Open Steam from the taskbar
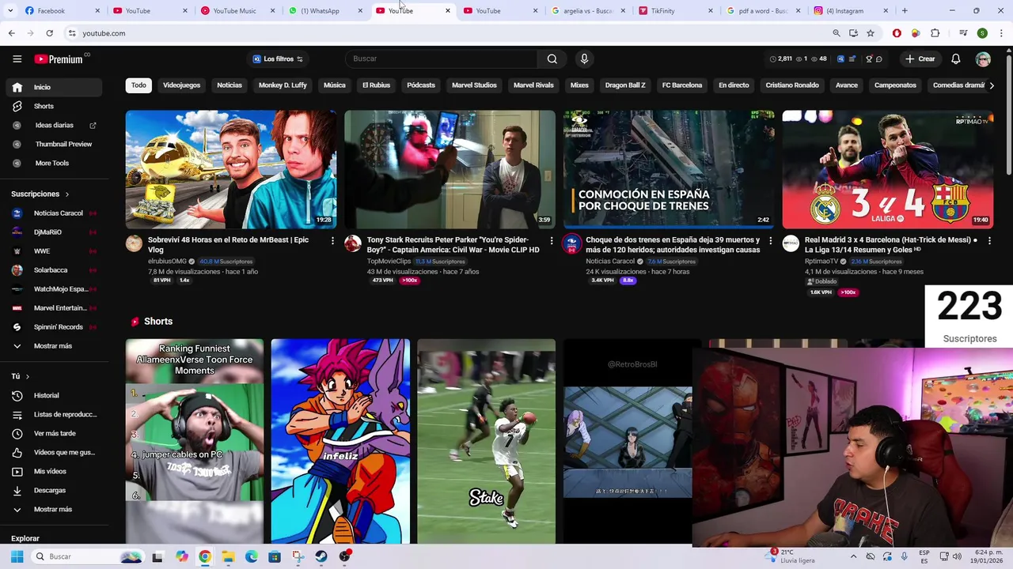1013x569 pixels. click(321, 556)
